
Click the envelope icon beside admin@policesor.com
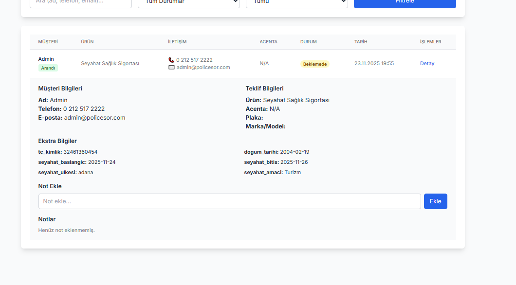click(x=171, y=68)
